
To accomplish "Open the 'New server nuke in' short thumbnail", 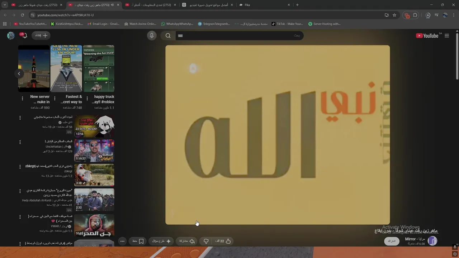I will point(34,68).
